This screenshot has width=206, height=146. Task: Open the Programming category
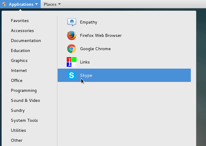[x=24, y=90]
